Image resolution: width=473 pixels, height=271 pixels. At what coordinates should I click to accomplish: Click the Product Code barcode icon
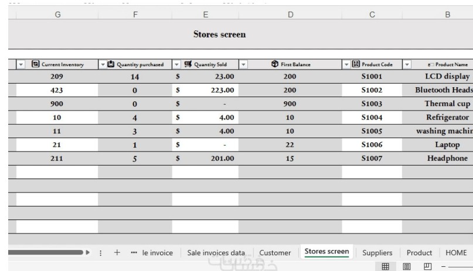pyautogui.click(x=355, y=64)
